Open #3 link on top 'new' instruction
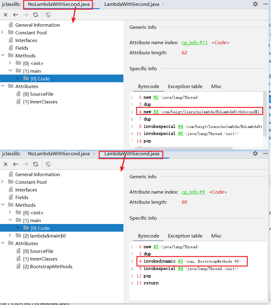The width and height of the screenshot is (271, 305). click(156, 112)
